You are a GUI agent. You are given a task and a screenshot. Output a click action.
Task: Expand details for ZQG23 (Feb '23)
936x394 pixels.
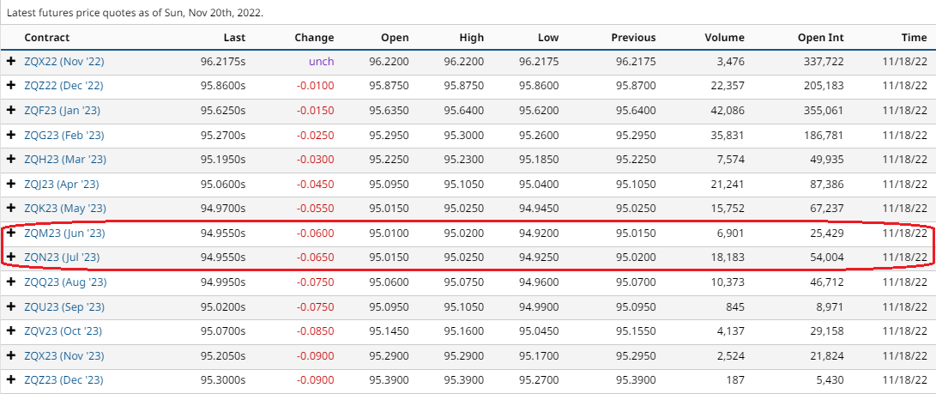tap(11, 136)
